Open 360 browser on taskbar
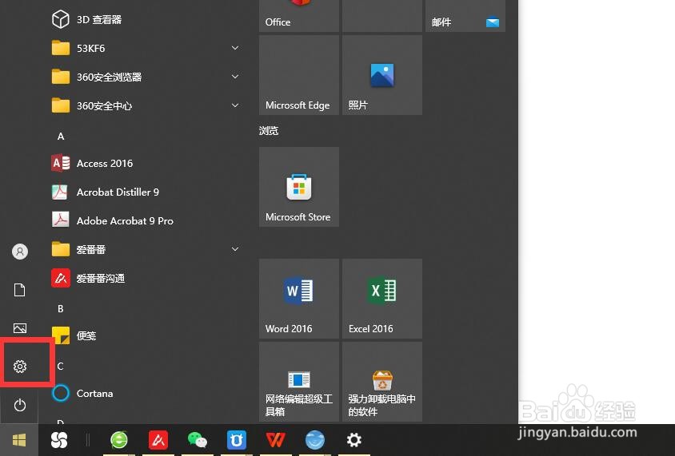Image resolution: width=675 pixels, height=456 pixels. 119,440
